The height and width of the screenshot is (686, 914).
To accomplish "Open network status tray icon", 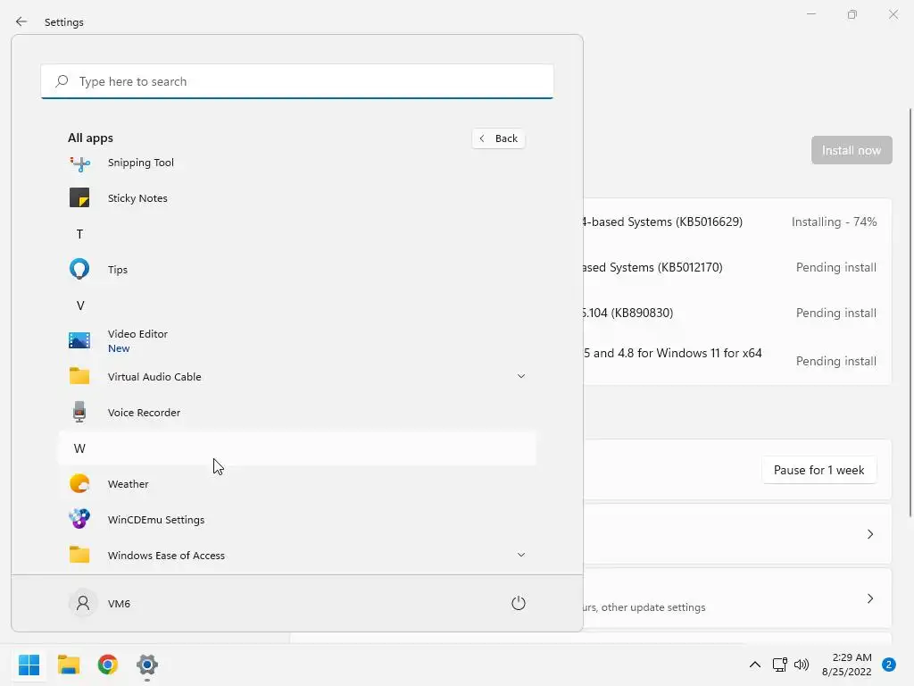I will click(x=779, y=665).
